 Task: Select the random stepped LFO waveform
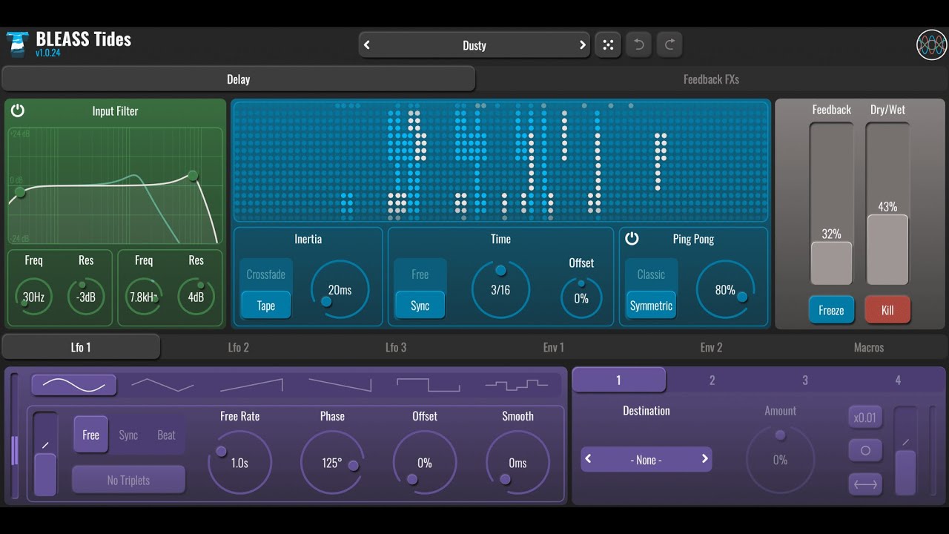coord(517,385)
